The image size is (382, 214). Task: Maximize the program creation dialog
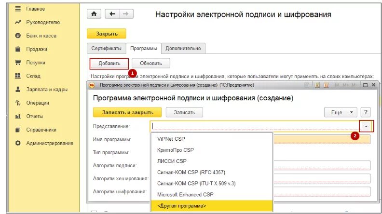tap(365, 85)
